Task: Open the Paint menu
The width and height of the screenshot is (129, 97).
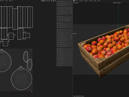Action: [6, 1]
